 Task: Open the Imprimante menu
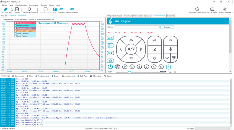click(x=34, y=5)
